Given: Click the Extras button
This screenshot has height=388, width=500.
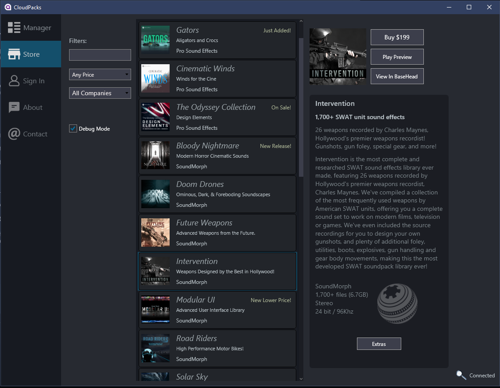Looking at the screenshot, I should pyautogui.click(x=379, y=344).
